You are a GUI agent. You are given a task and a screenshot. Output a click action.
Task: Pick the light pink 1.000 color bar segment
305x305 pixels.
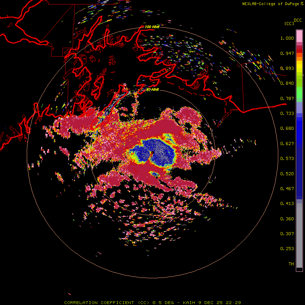pos(299,36)
